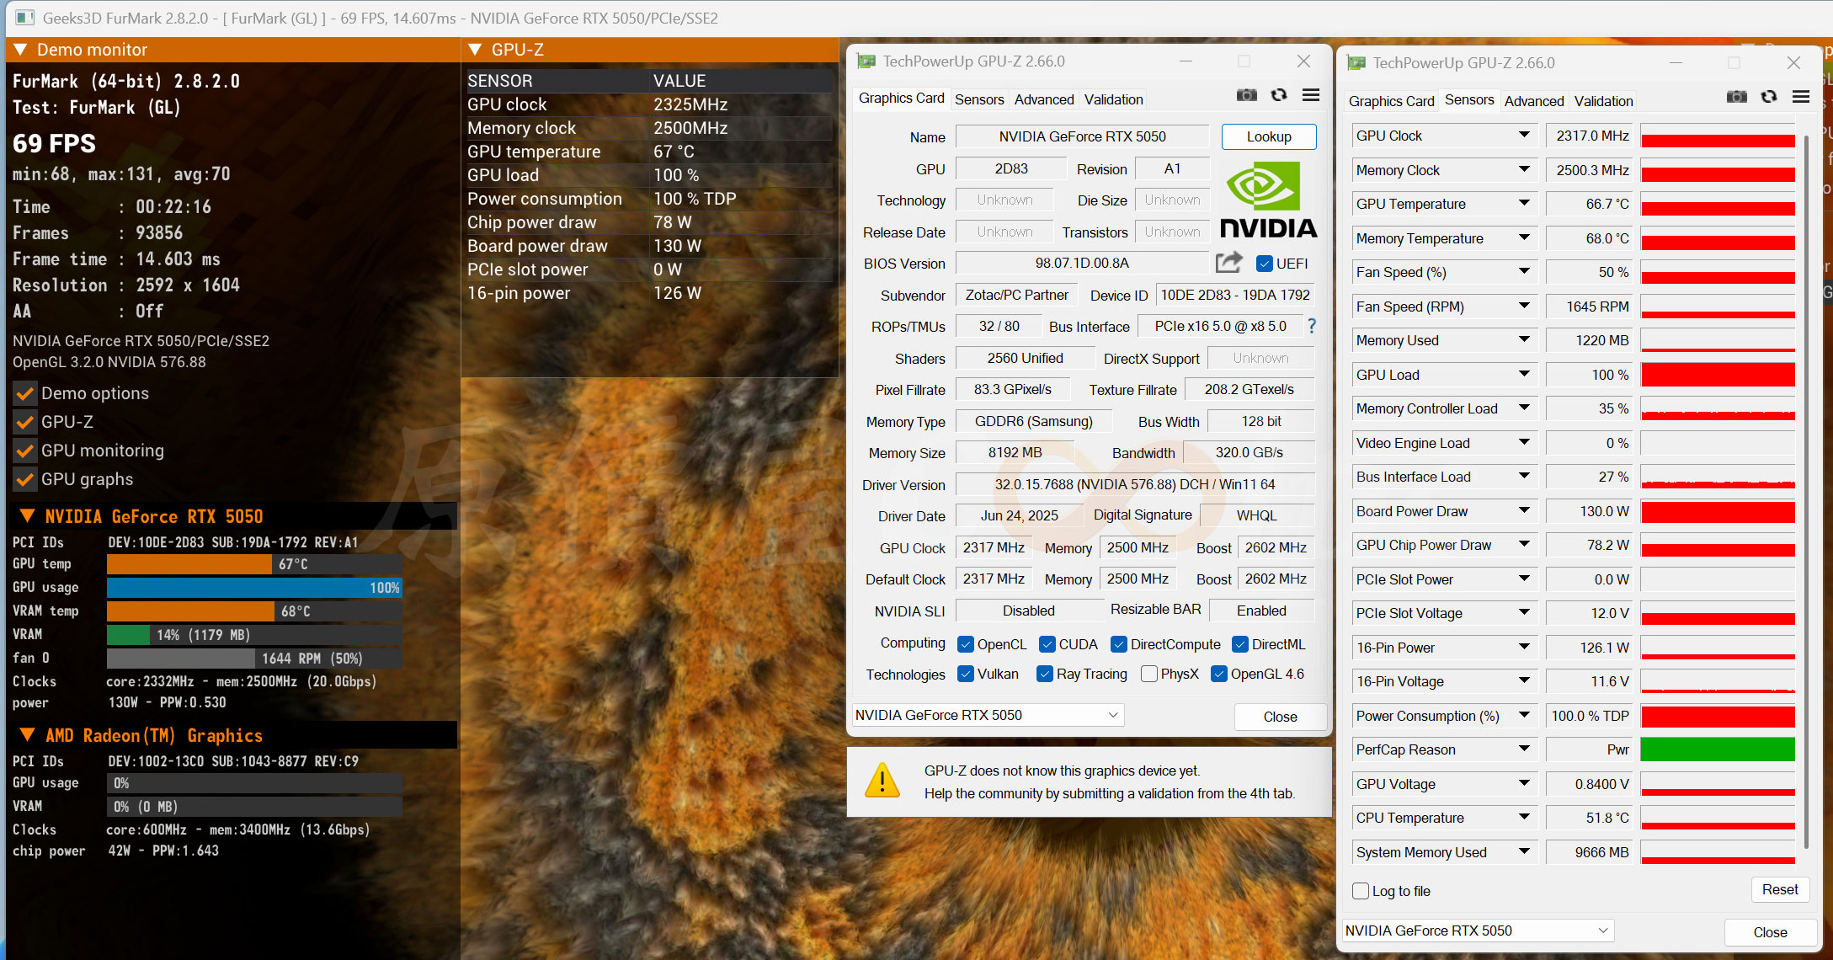
Task: Click FurMark fan 0 1644 RPM bar
Action: (x=254, y=659)
